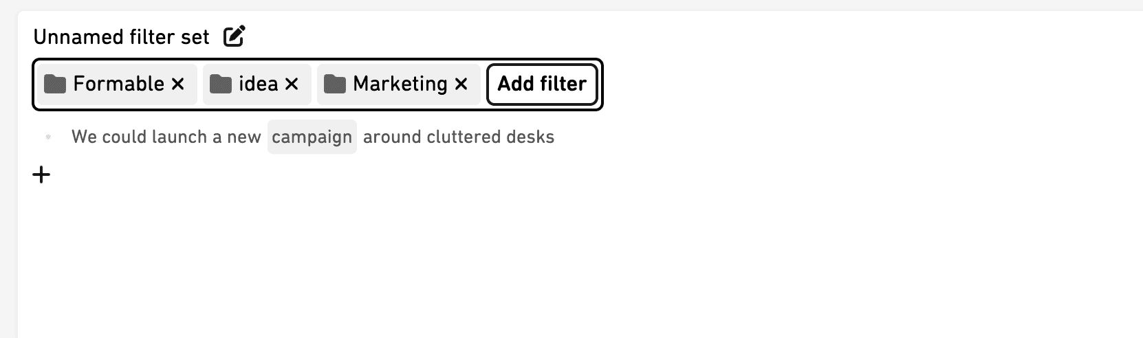Click the folder icon on the Marketing filter

(x=335, y=84)
